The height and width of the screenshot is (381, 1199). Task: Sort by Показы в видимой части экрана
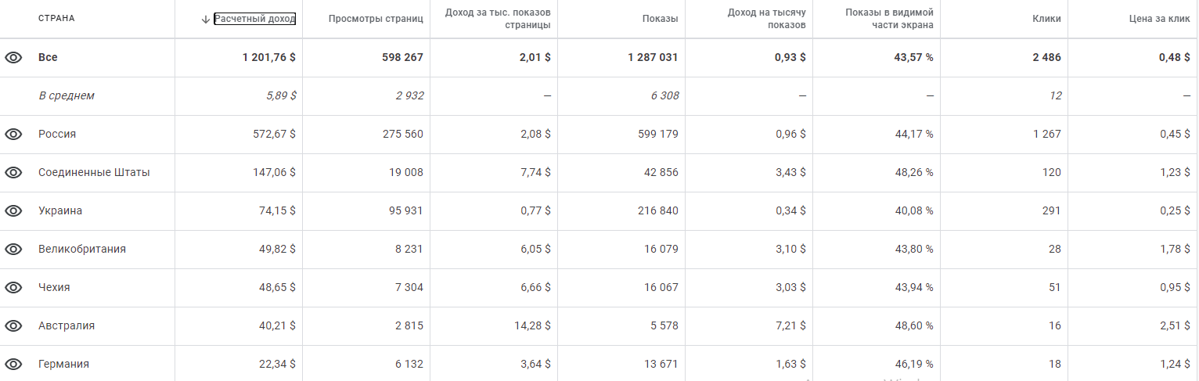(889, 19)
